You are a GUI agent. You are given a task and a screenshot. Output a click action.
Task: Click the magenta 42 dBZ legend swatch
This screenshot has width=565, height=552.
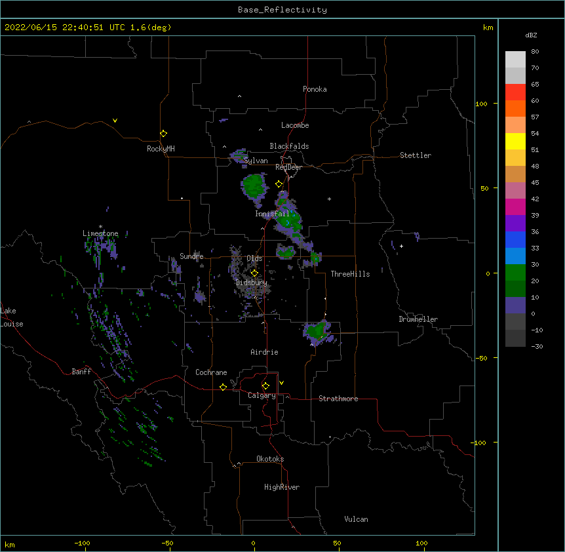pos(515,207)
